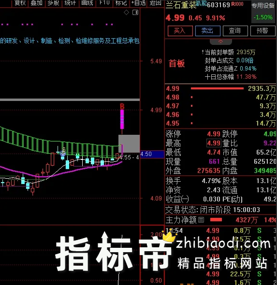Click the sector change -1.50% value
Screen dimensions: 277x285
point(263,17)
